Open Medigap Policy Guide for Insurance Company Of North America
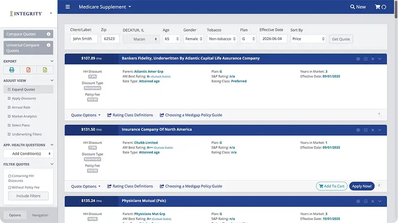The image size is (398, 223). (x=191, y=186)
